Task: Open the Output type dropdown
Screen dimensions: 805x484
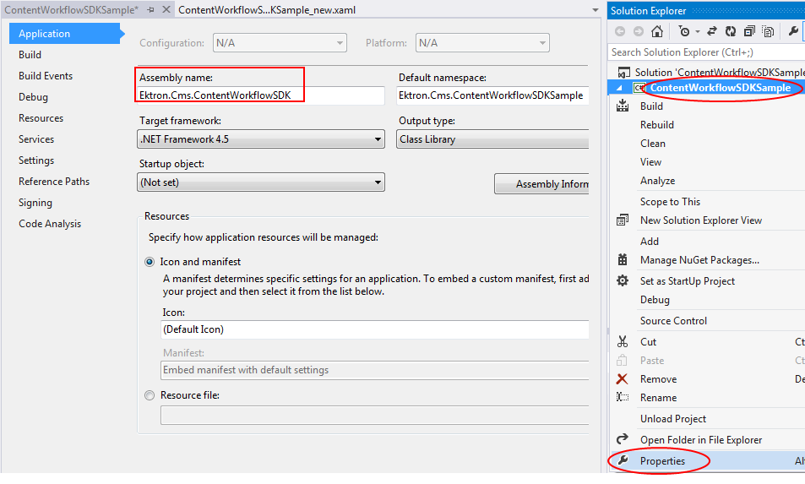Action: coord(492,139)
